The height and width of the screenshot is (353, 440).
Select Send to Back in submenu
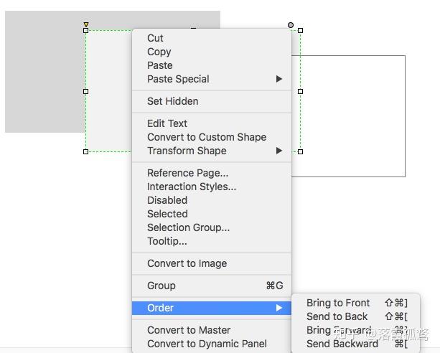tap(337, 316)
